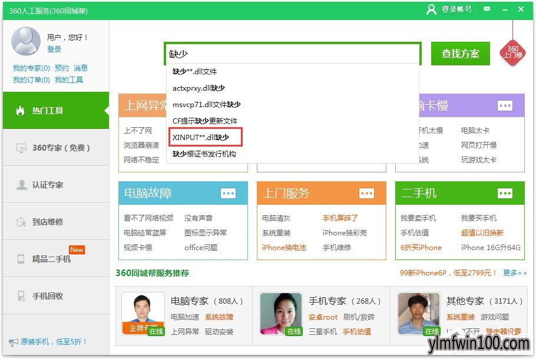Open the 电脑专家 expert photo

tap(143, 314)
